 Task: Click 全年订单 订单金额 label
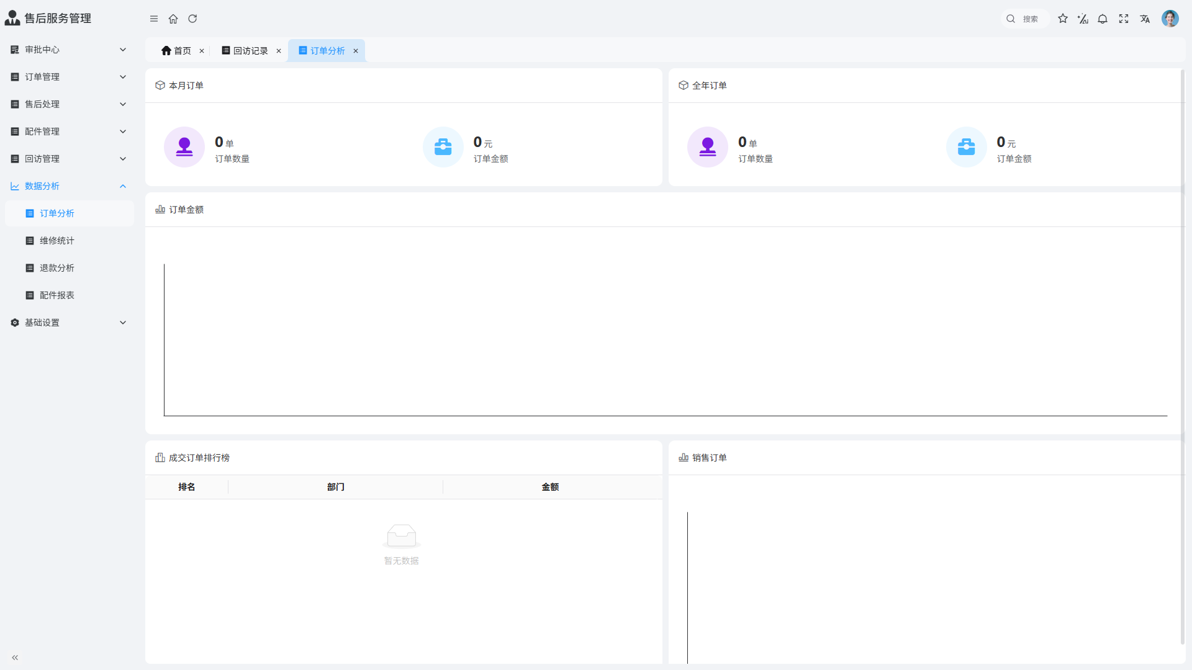1014,159
